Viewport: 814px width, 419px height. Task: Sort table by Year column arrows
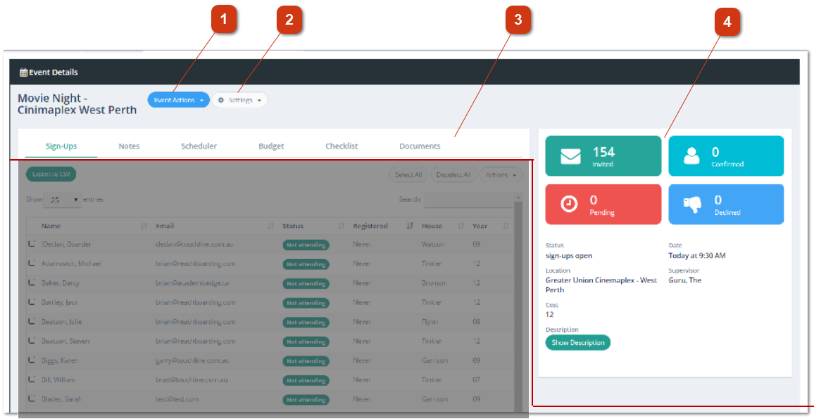coord(506,226)
